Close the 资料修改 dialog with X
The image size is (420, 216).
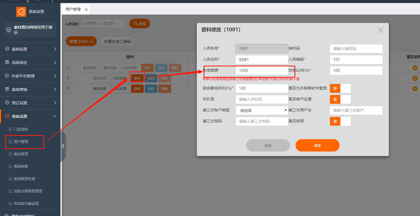pyautogui.click(x=380, y=30)
